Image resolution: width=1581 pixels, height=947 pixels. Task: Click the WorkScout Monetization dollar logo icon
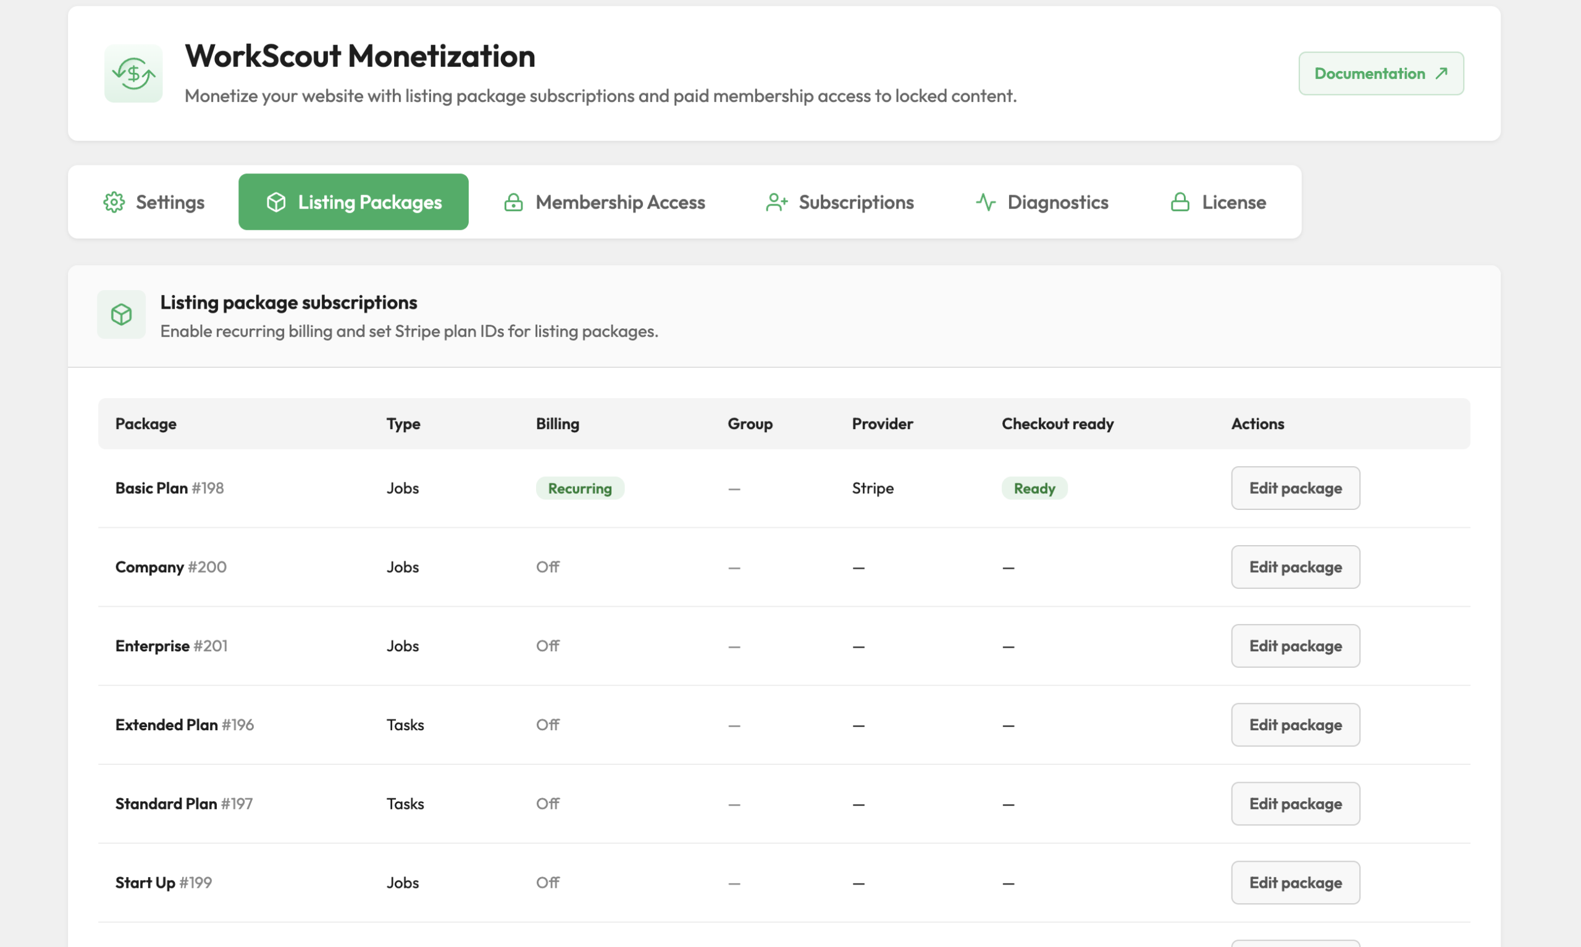(133, 73)
